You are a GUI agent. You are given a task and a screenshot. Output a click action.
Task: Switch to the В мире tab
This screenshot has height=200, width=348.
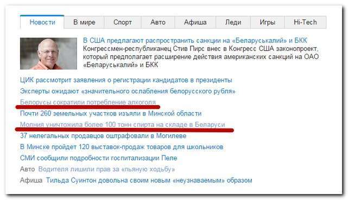84,22
